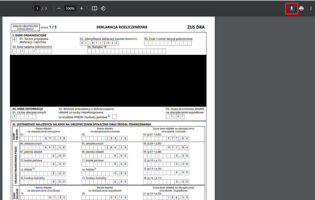Click the fit to page icon
Image resolution: width=315 pixels, height=200 pixels.
coord(94,9)
